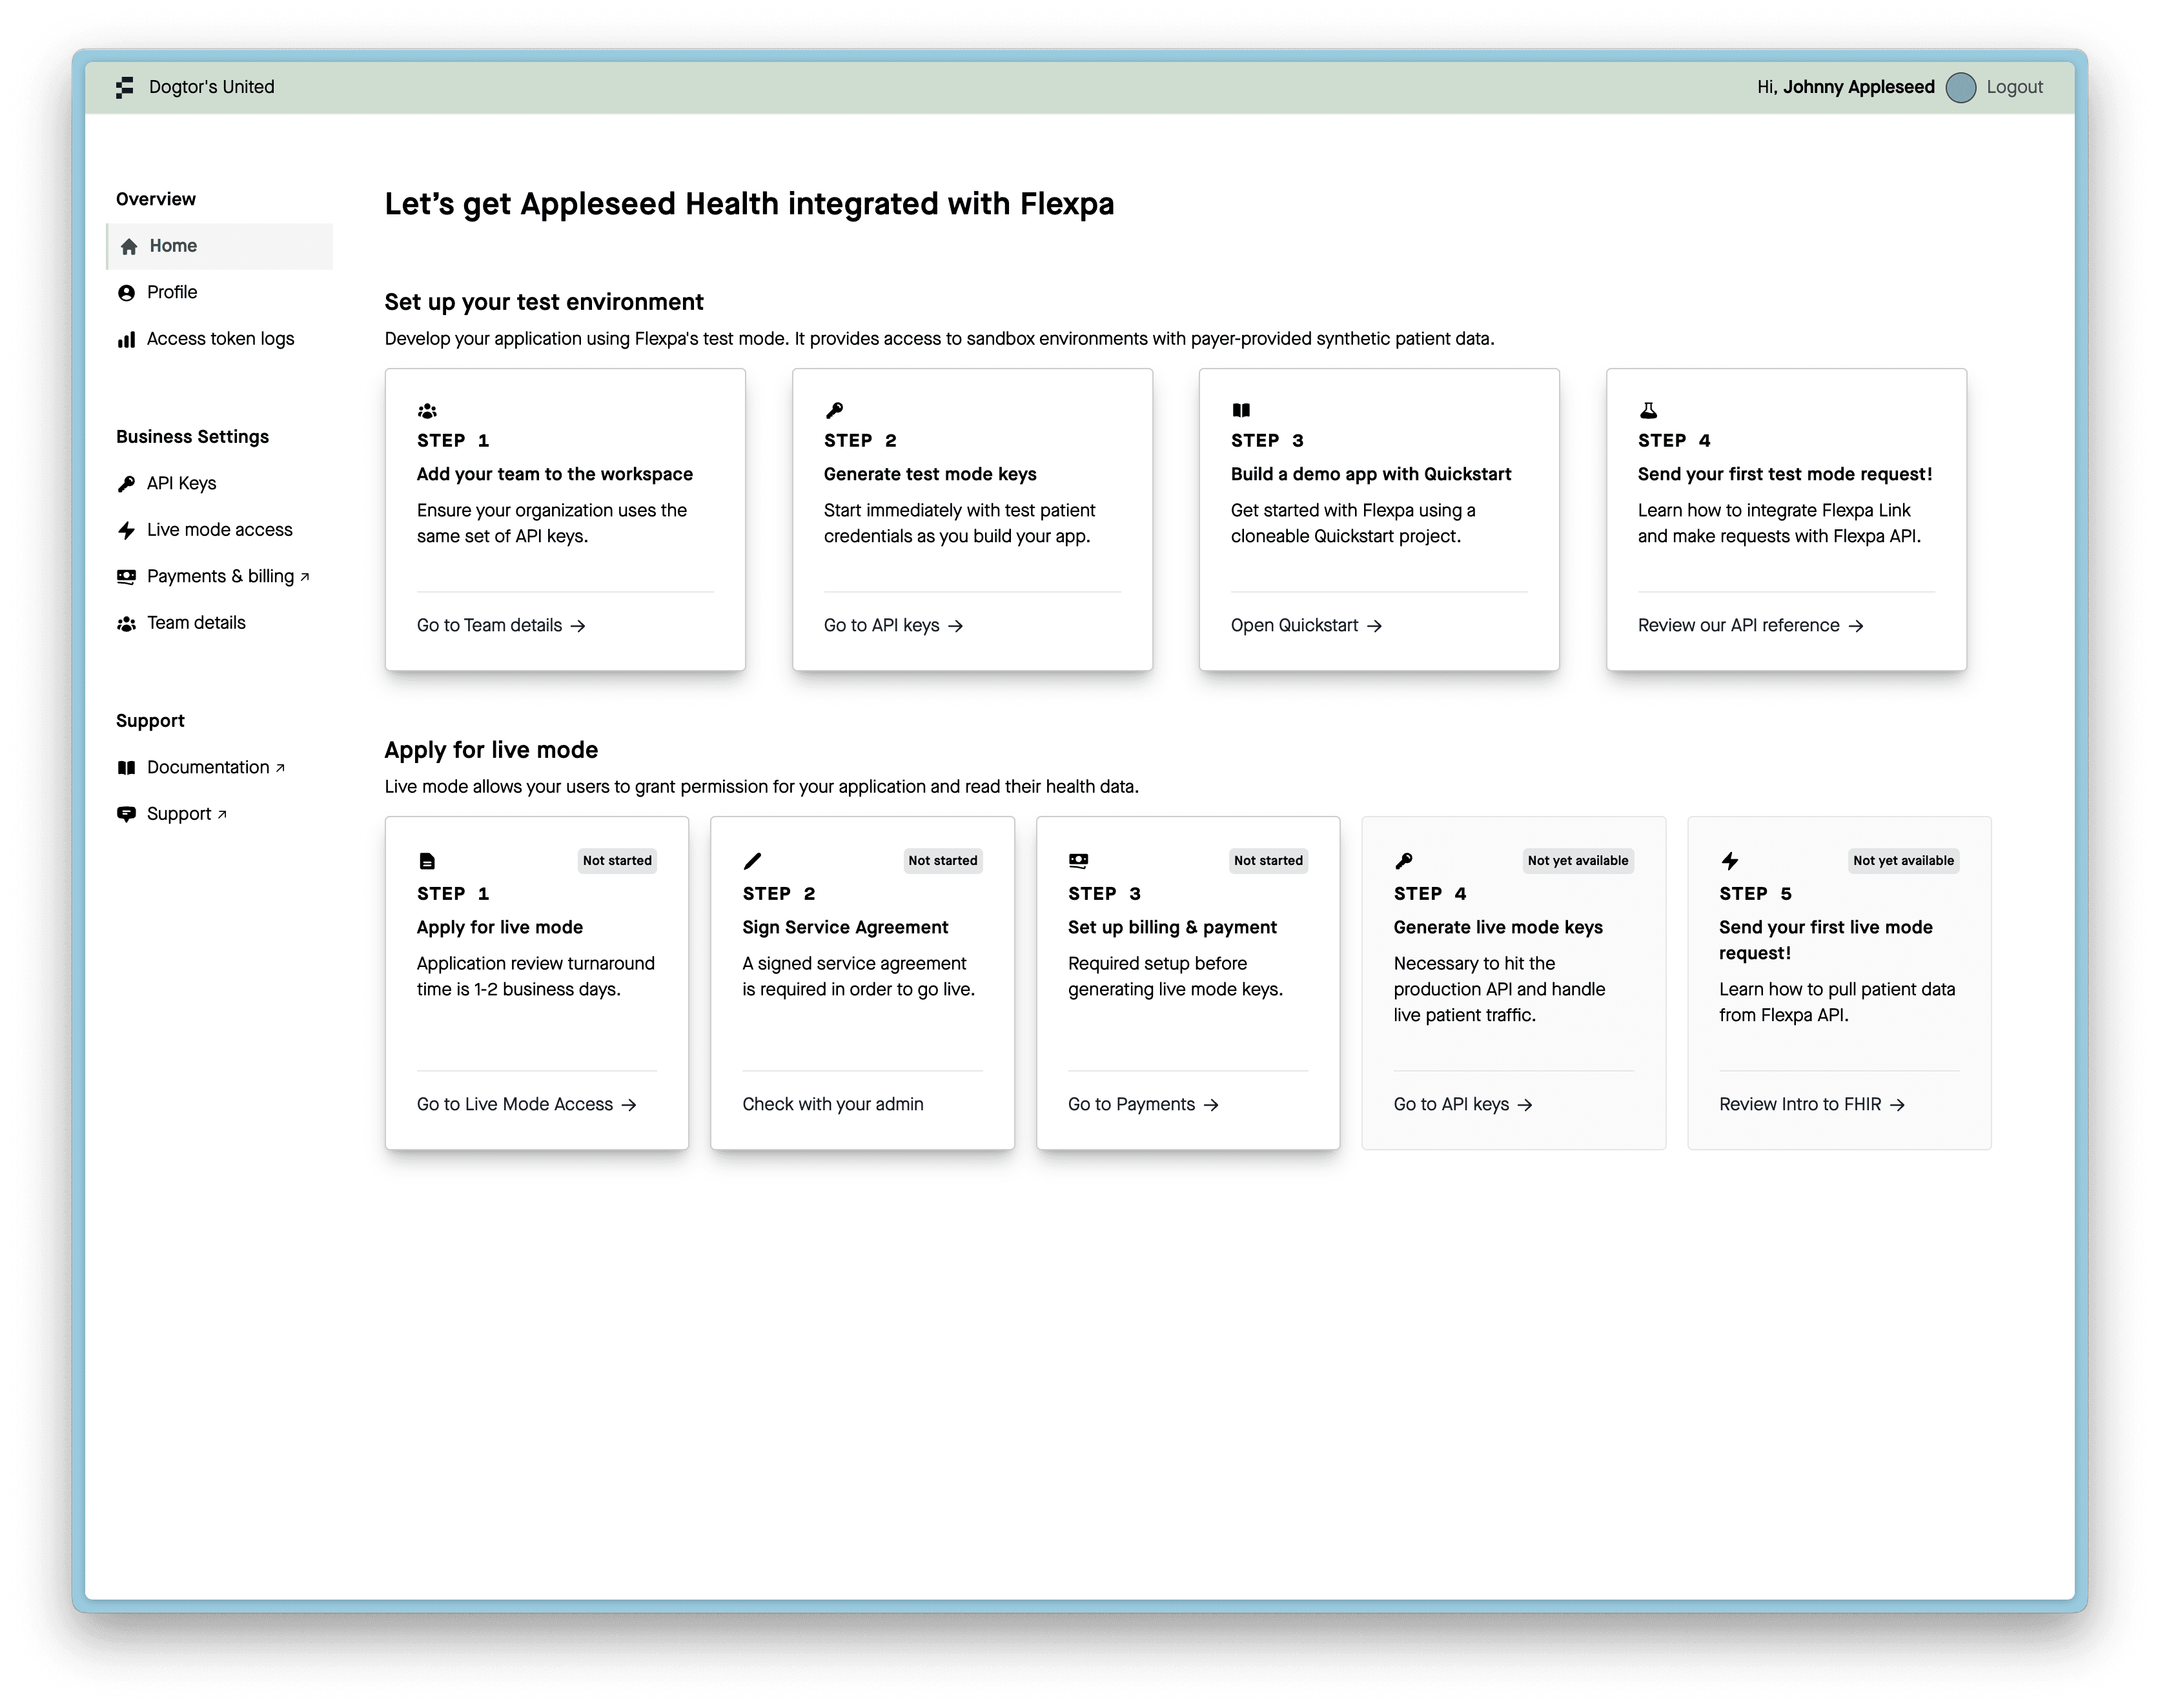Viewport: 2160px width, 1708px height.
Task: Click the Access token logs chart icon
Action: tap(126, 340)
